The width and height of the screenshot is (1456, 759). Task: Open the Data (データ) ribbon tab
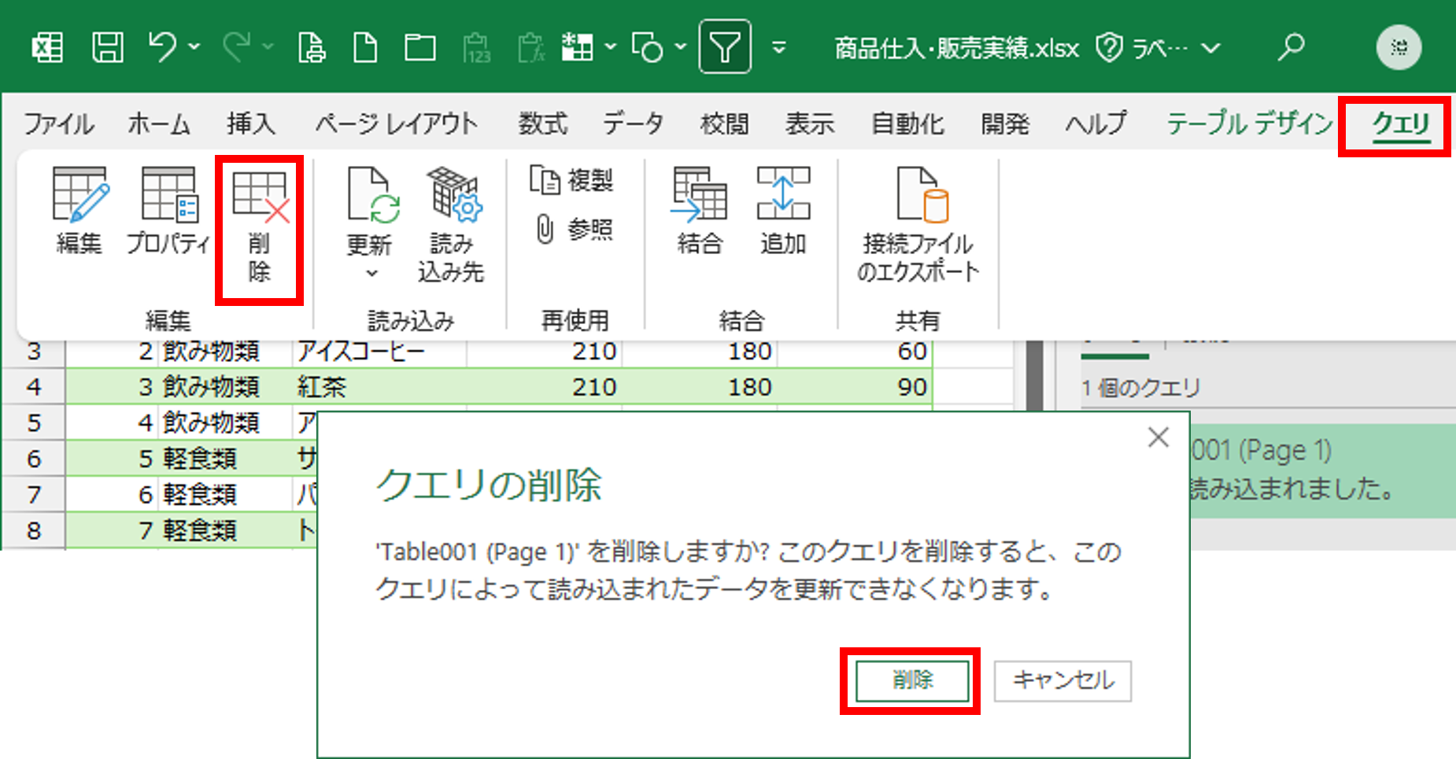pos(633,123)
